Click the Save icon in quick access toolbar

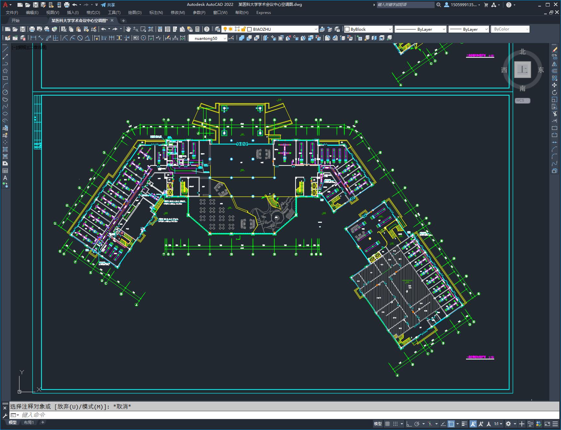tap(36, 5)
